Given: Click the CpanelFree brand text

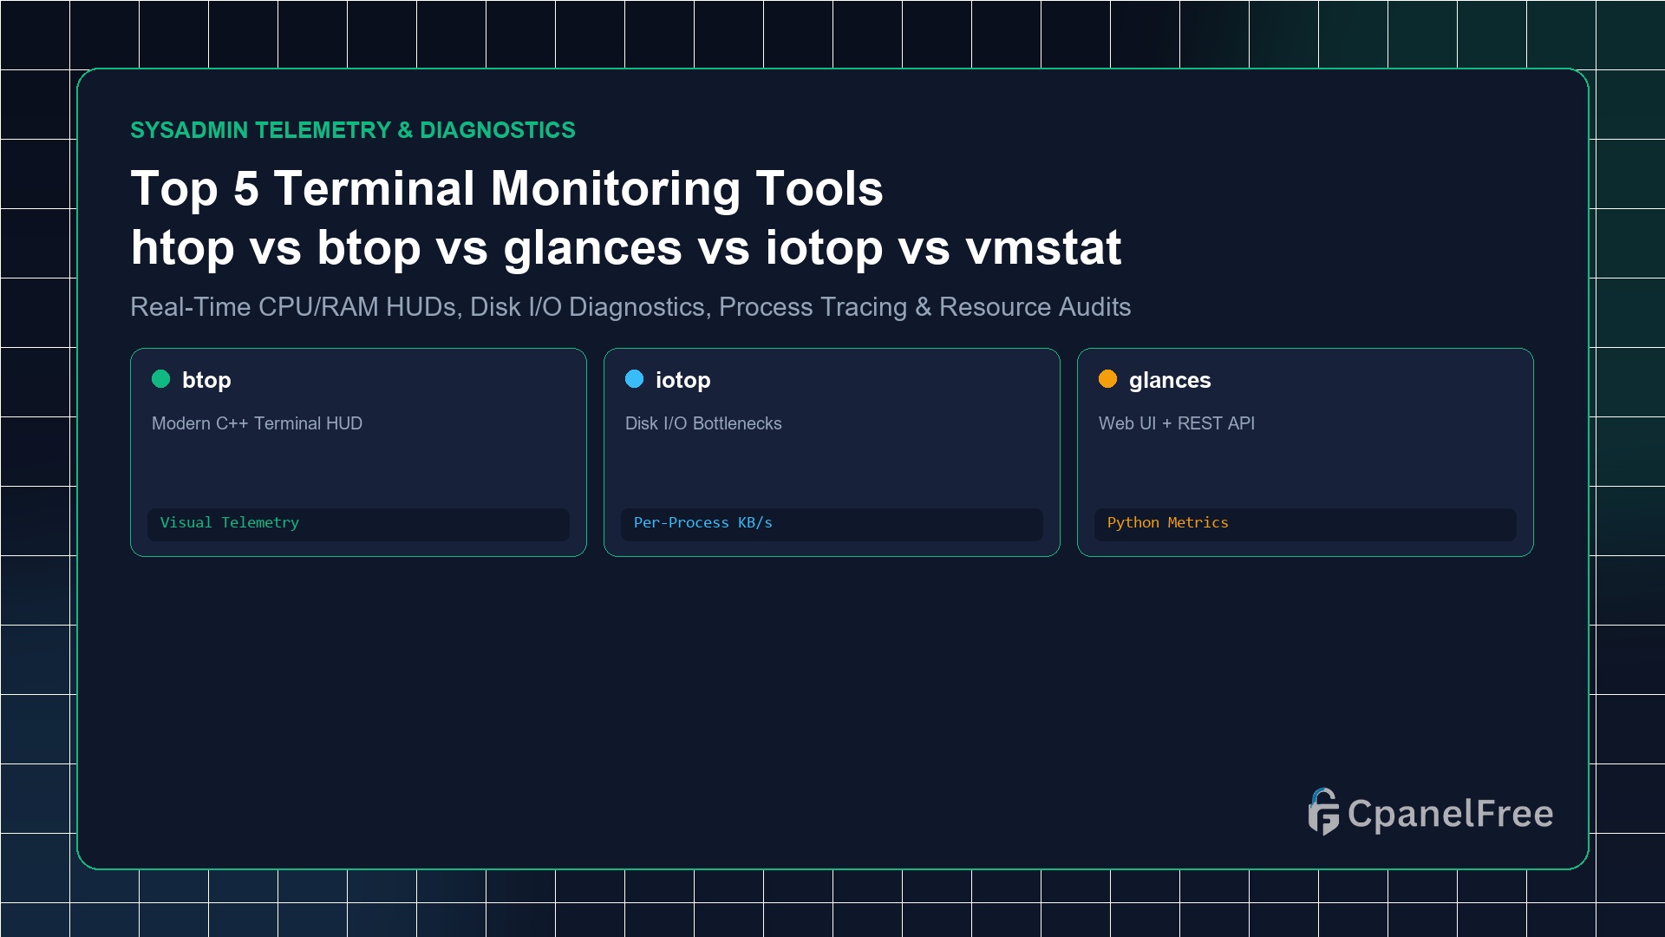Looking at the screenshot, I should 1450,814.
